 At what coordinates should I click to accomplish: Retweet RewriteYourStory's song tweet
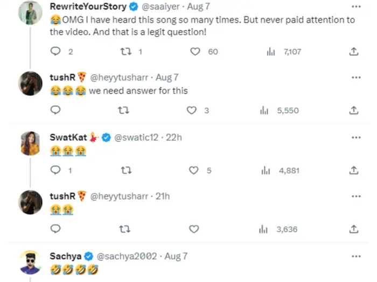[124, 52]
